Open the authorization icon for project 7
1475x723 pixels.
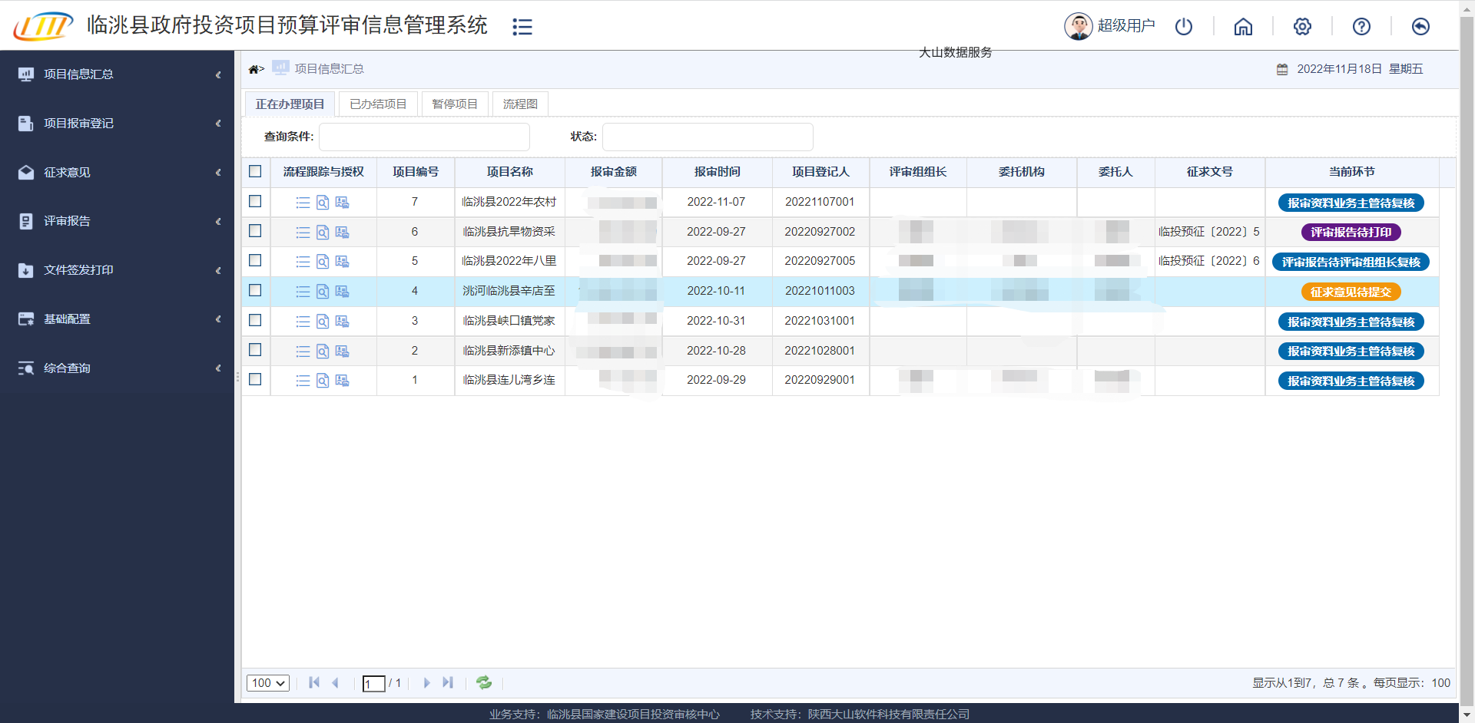point(342,203)
